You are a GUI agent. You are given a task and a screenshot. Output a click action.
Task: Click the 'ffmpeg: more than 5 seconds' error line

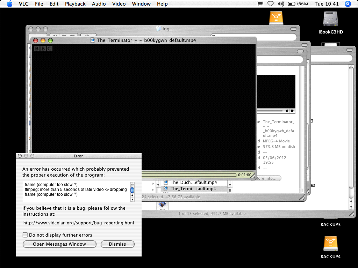pyautogui.click(x=76, y=189)
